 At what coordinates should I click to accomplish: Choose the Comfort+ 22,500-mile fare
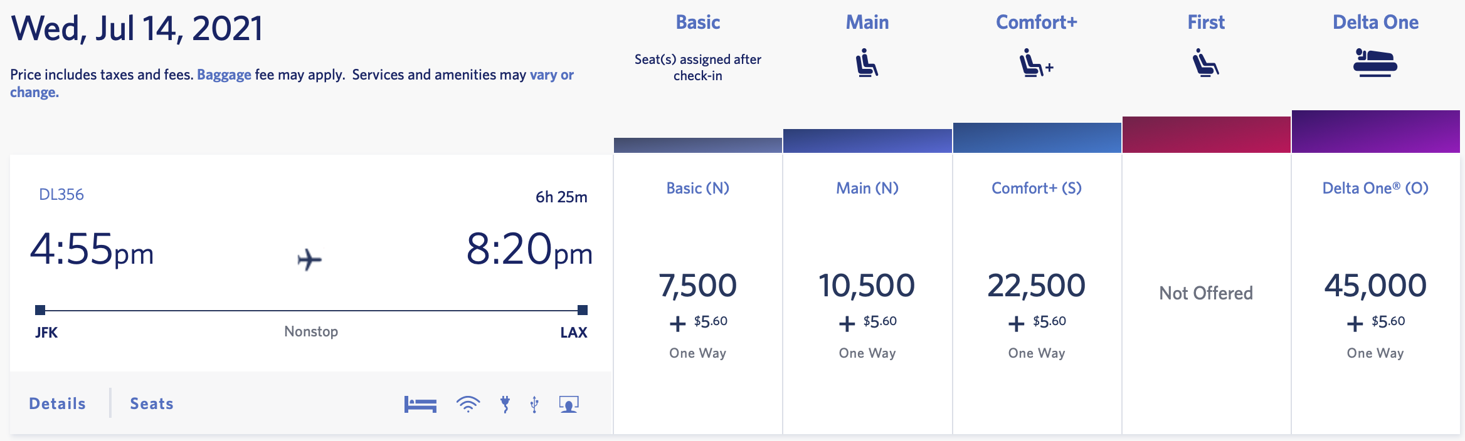pos(1036,285)
